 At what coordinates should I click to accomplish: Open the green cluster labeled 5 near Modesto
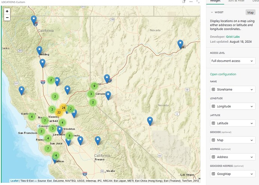pos(69,136)
